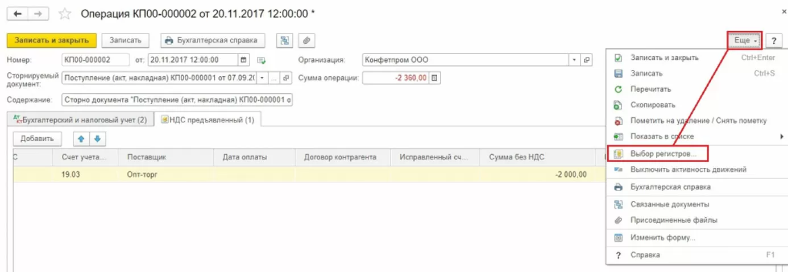Open attached files paperclip icon
Viewport: 788px width, 272px height.
point(306,40)
